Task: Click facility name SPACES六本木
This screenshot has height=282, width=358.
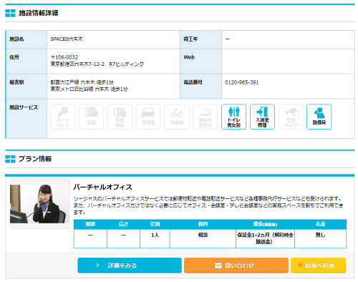Action: click(x=67, y=39)
